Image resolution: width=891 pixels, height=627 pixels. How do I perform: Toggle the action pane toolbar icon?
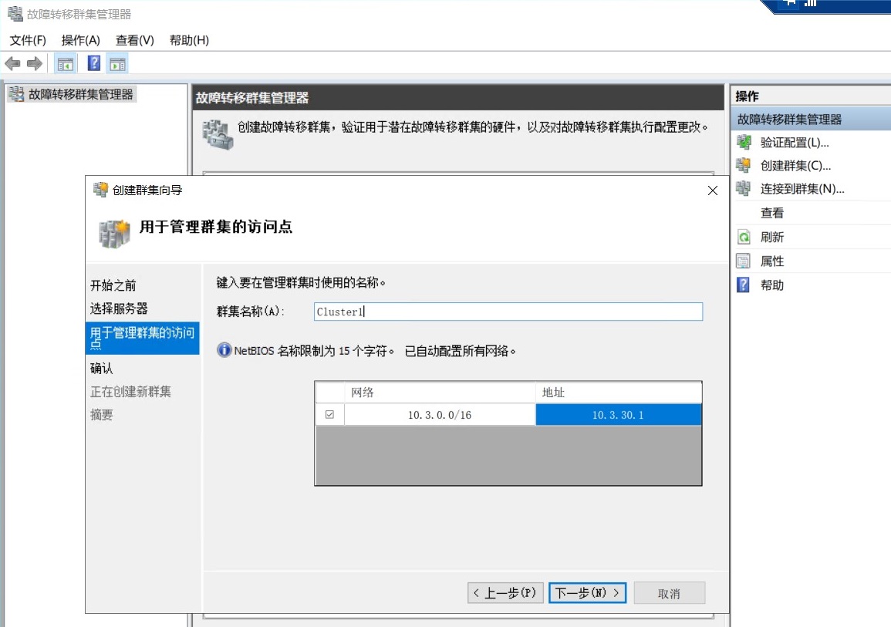pyautogui.click(x=117, y=63)
